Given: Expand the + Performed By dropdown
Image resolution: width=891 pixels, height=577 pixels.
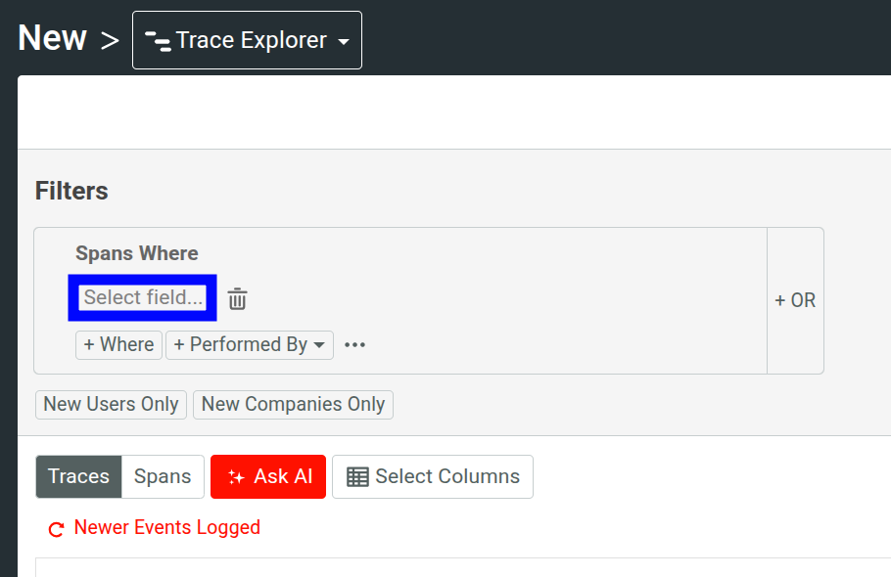Looking at the screenshot, I should click(250, 344).
